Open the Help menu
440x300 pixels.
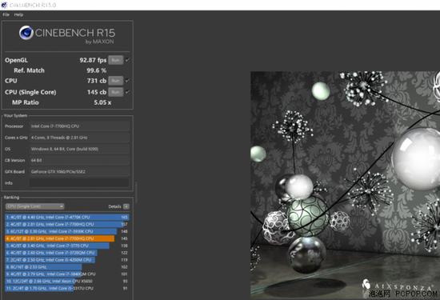18,14
